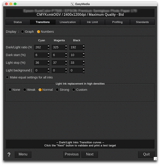This screenshot has width=160, height=165.
Task: Click the Magenta Light stop input field
Action: coord(58,63)
